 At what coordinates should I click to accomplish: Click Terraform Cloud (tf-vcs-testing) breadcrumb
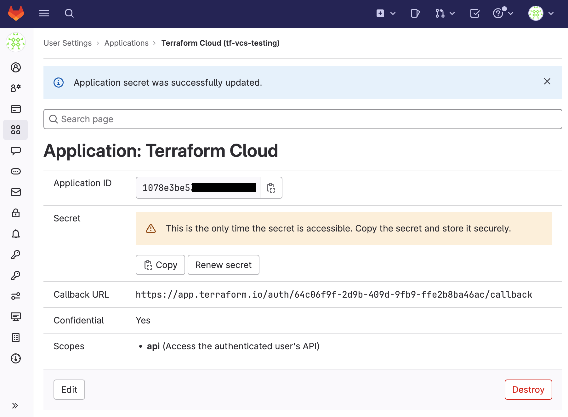(220, 43)
